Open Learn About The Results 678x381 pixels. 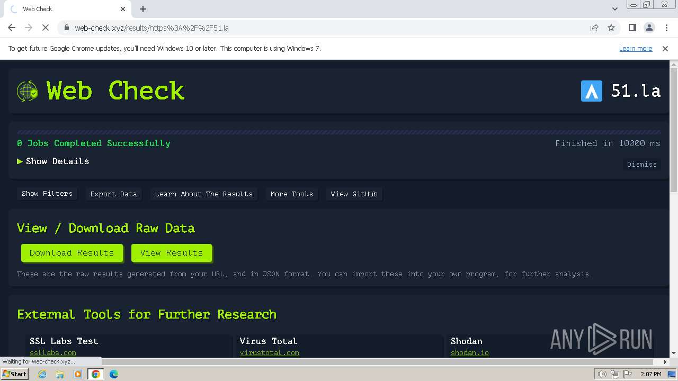[204, 194]
